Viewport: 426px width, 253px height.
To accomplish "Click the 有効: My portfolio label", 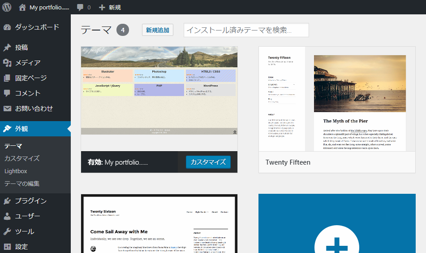I will coord(118,162).
